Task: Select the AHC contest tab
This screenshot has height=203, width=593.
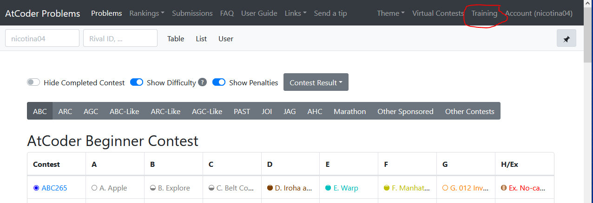Action: click(315, 111)
